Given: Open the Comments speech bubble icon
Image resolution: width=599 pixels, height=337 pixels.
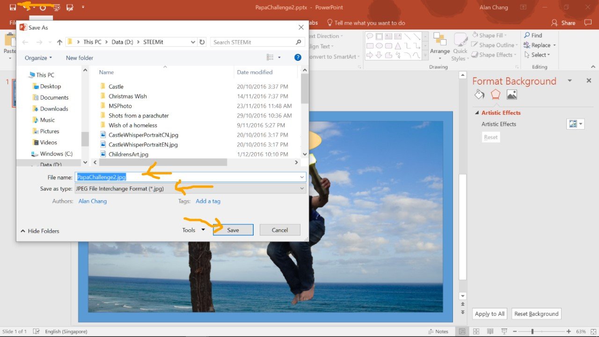Looking at the screenshot, I should tap(587, 22).
